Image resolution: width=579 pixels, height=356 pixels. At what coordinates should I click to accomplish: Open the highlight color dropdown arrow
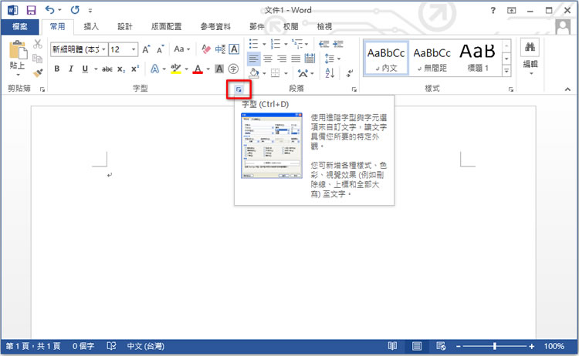coord(186,69)
